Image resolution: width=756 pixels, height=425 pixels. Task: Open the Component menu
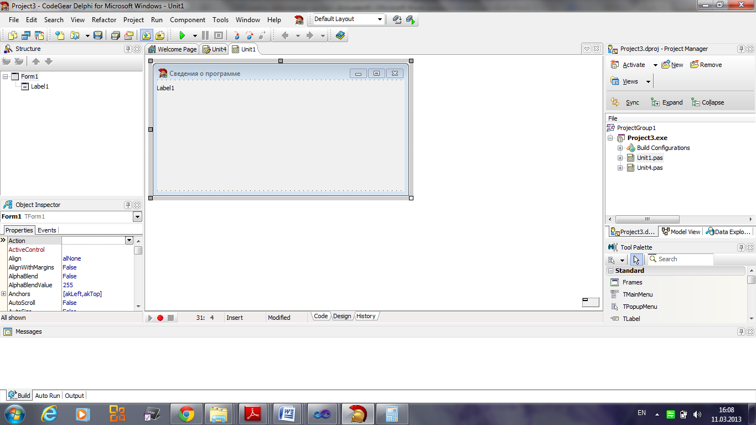pyautogui.click(x=188, y=19)
